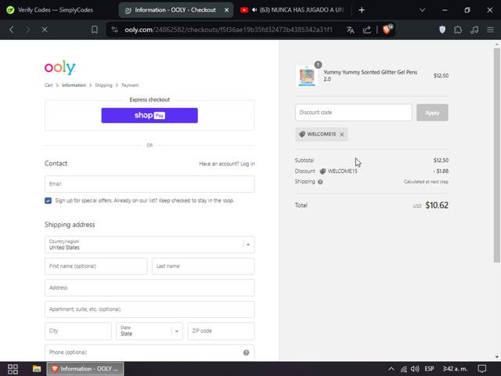501x376 pixels.
Task: Open the Windows Task View icon
Action: [x=13, y=369]
